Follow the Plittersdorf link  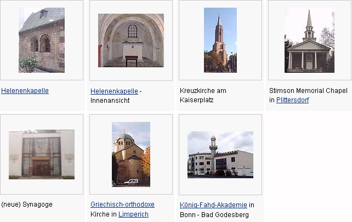point(292,100)
